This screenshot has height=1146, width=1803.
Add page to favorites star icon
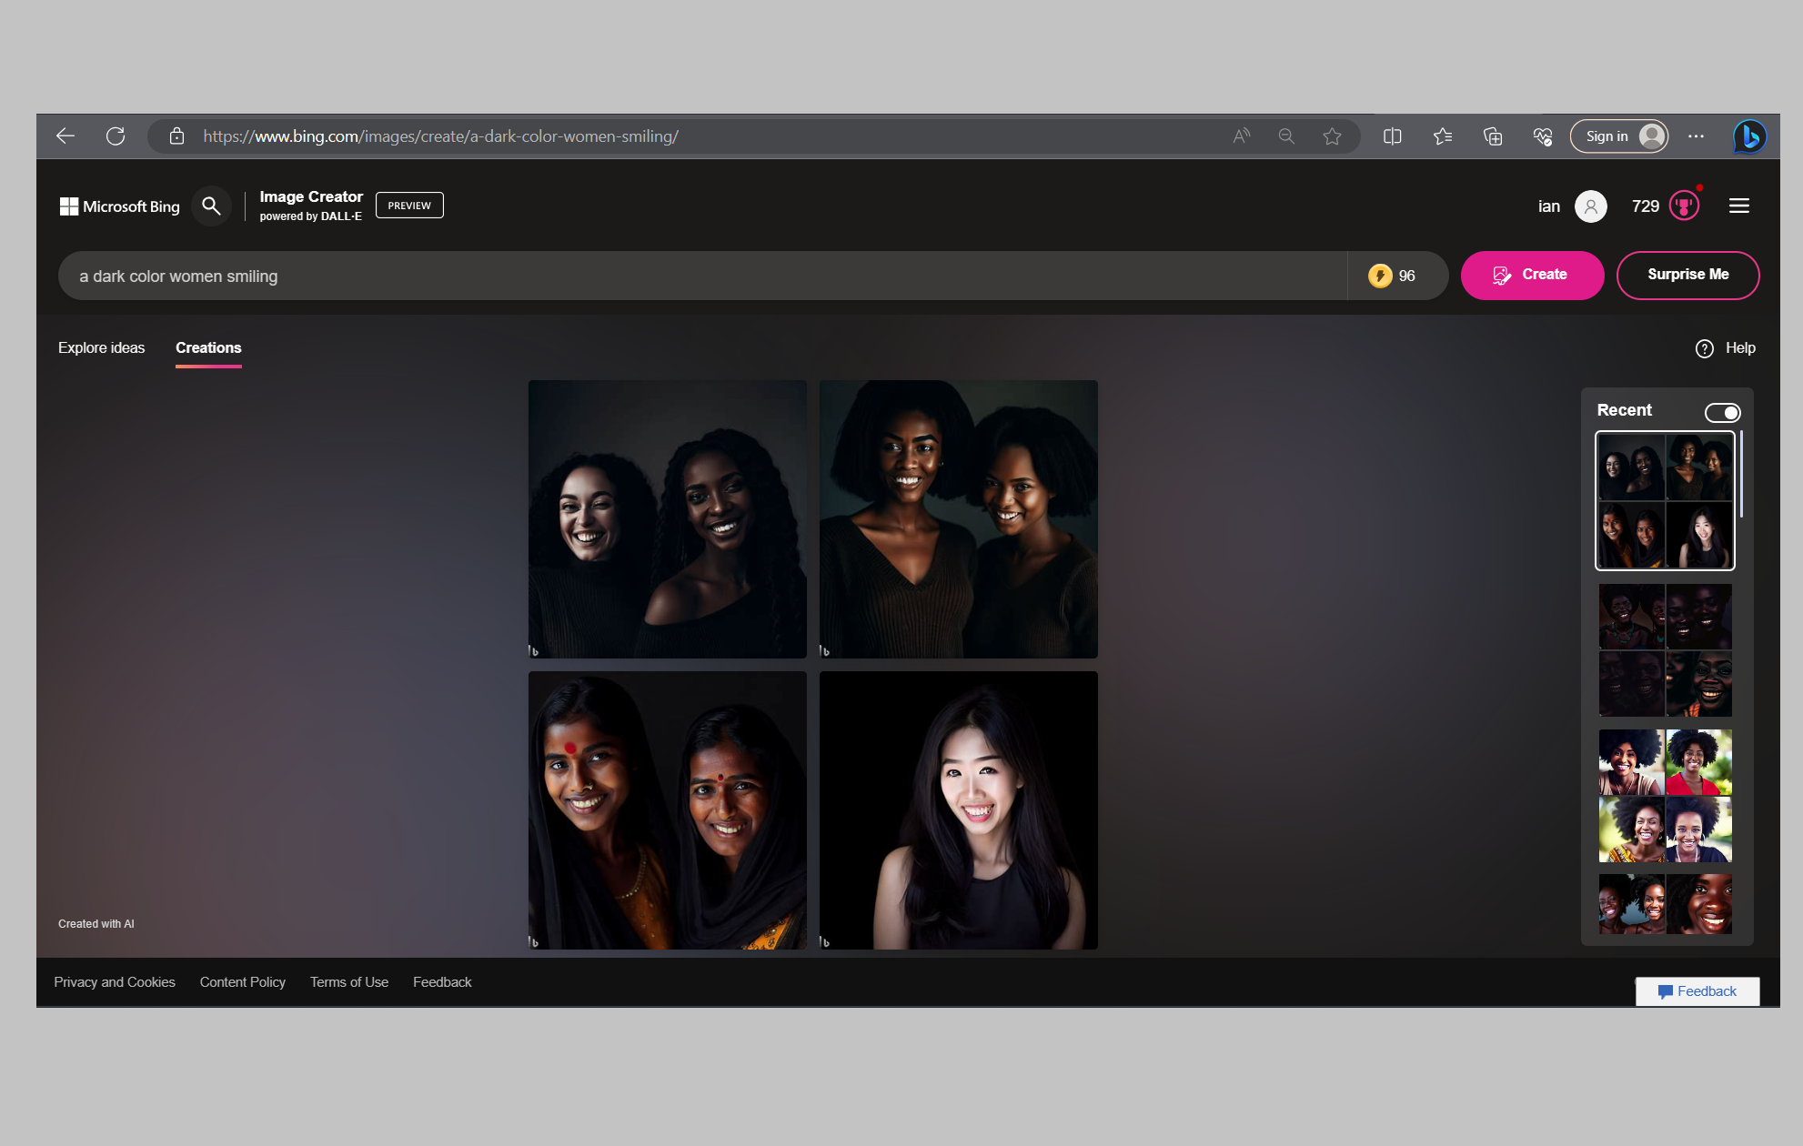click(x=1332, y=136)
